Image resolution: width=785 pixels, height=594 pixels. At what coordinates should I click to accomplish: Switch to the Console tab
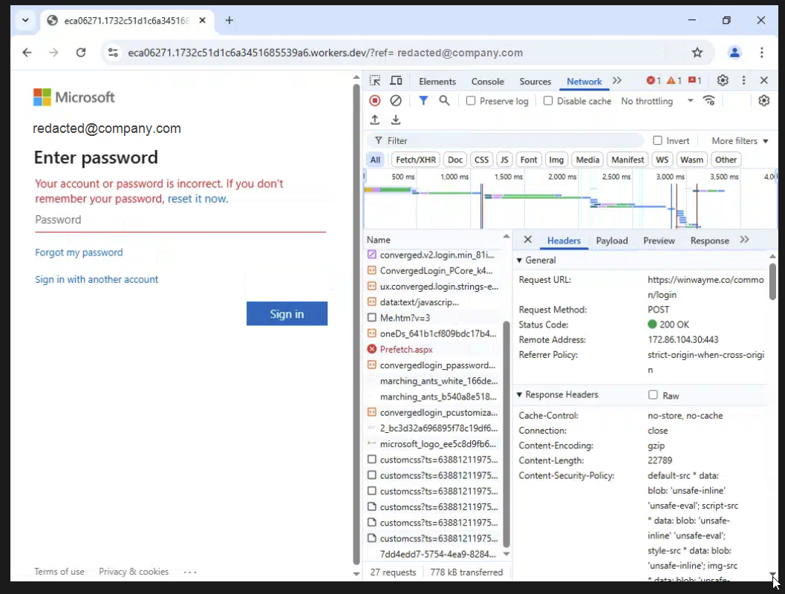coord(488,82)
